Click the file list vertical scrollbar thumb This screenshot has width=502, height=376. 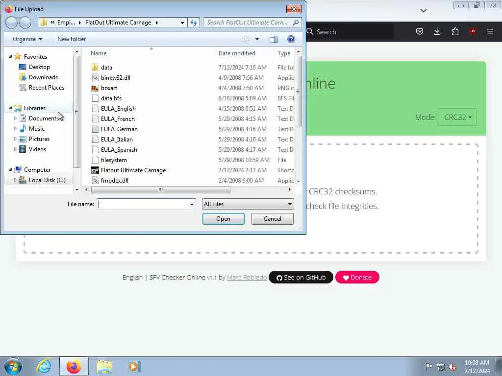(x=298, y=92)
